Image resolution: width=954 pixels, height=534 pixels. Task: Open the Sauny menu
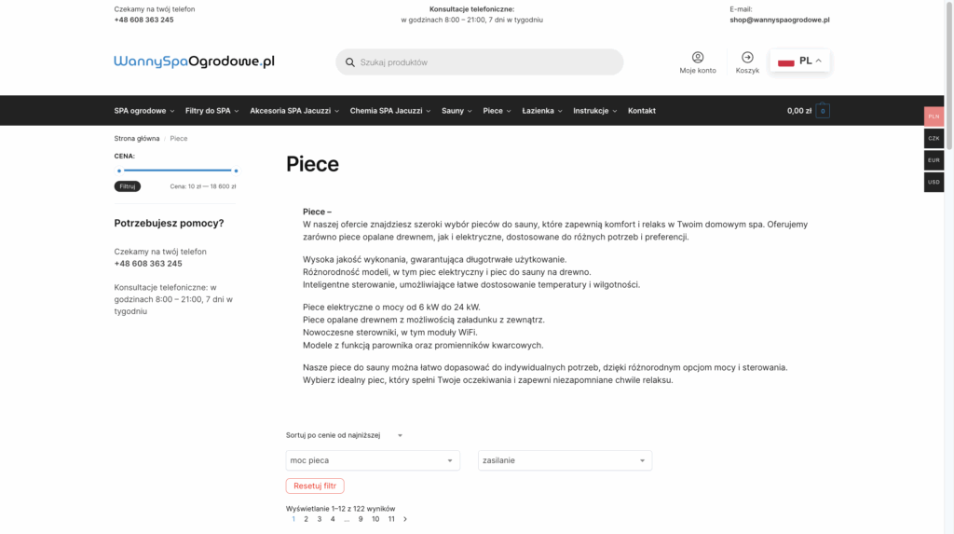click(x=457, y=111)
